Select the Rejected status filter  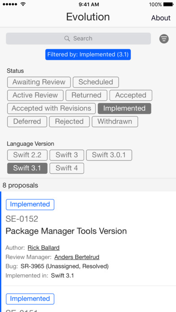(69, 121)
